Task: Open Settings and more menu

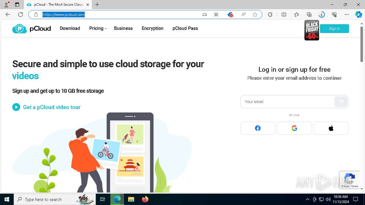Action: 347,15
